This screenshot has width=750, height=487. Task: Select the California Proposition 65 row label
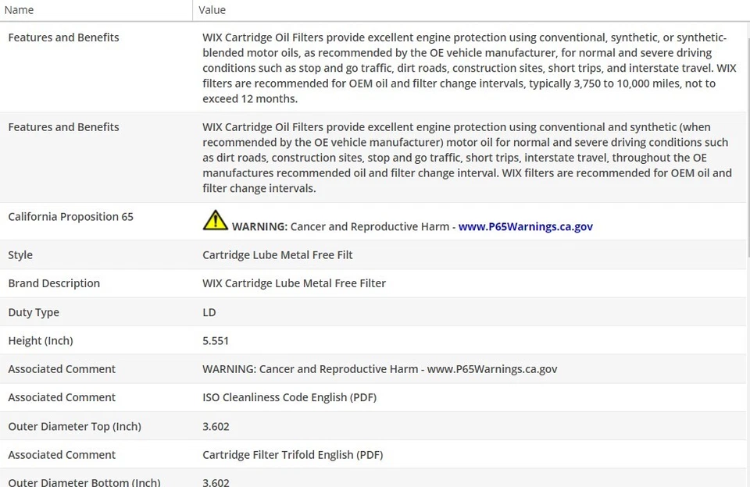tap(71, 216)
